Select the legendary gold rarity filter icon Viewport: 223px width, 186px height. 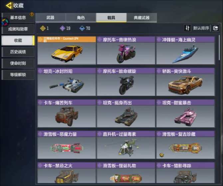43,28
